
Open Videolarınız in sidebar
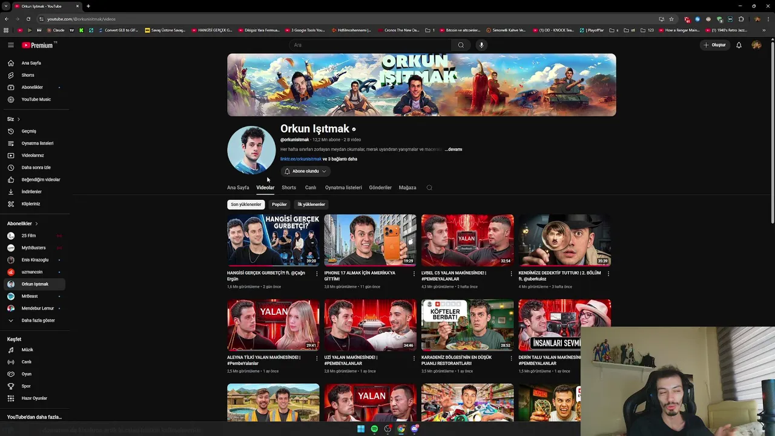[33, 156]
